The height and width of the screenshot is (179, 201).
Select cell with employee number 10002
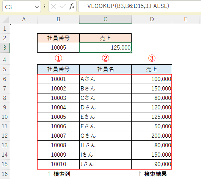58,89
